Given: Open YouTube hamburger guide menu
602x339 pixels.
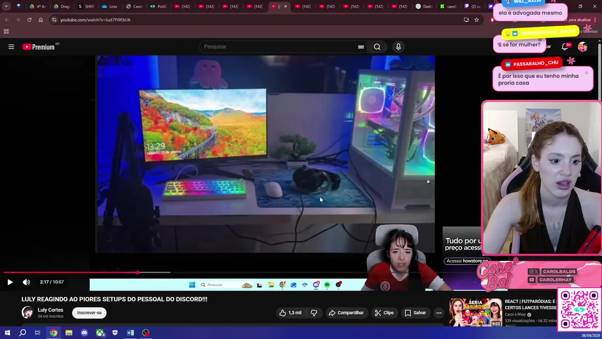Looking at the screenshot, I should [x=11, y=47].
